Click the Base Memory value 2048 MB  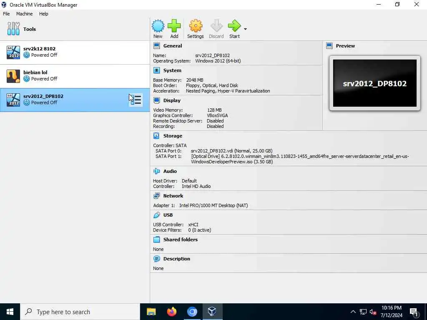pyautogui.click(x=195, y=80)
